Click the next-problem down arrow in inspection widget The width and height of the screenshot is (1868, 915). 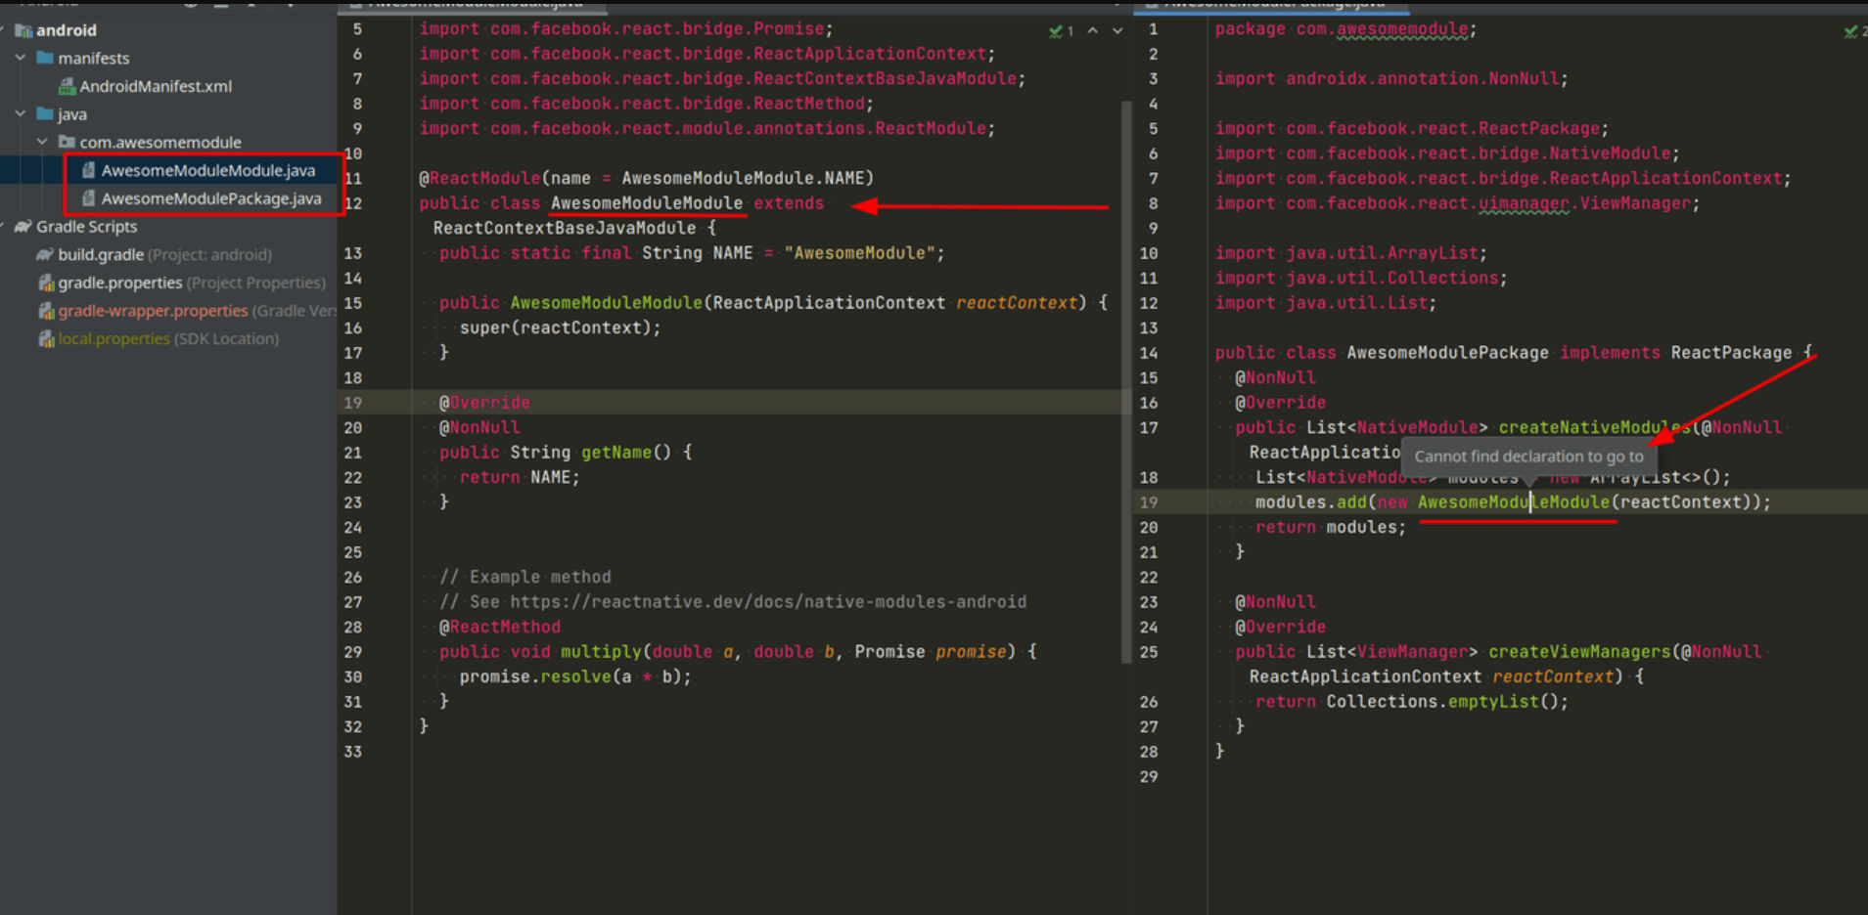pos(1117,30)
